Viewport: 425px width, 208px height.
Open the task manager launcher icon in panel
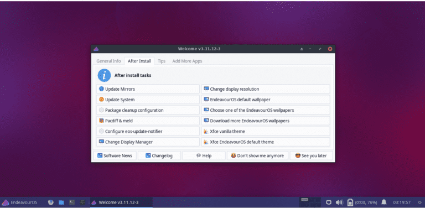point(82,202)
